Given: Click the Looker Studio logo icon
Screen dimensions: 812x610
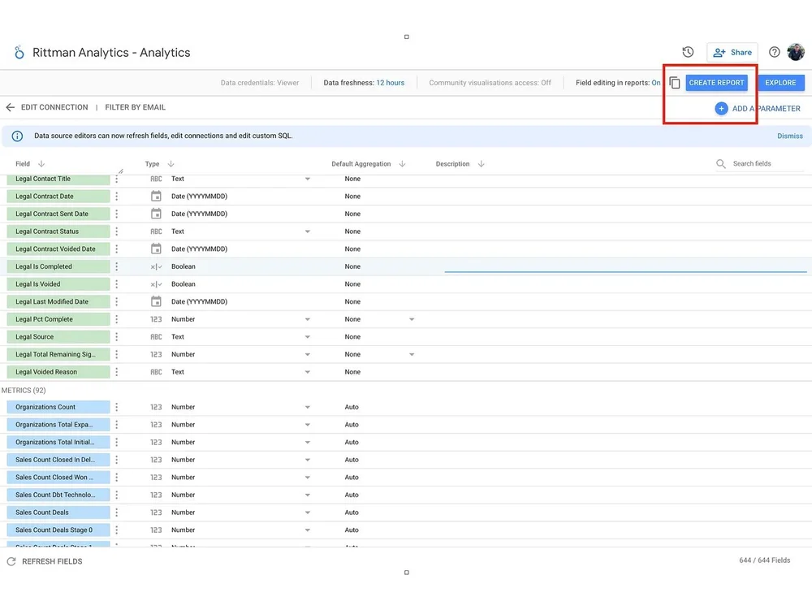Looking at the screenshot, I should (x=18, y=51).
